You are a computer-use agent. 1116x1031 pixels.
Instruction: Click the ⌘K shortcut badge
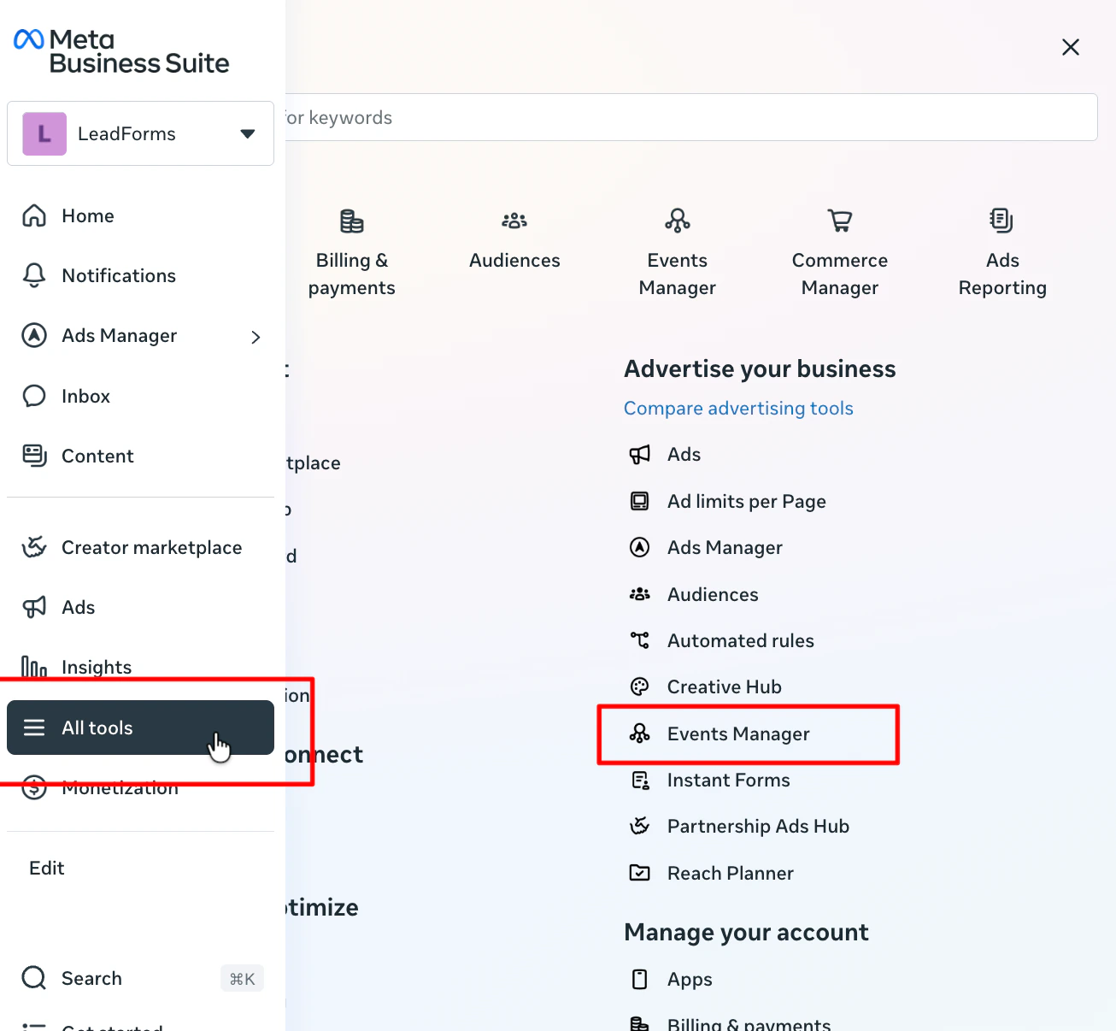pos(242,979)
